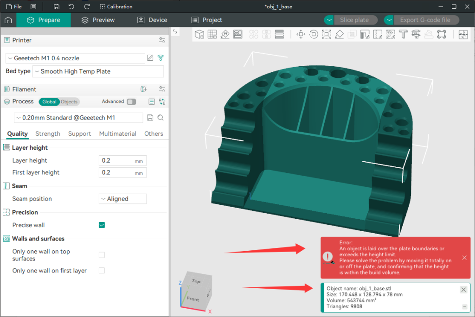
Task: Click the Add model cube icon
Action: coord(199,34)
